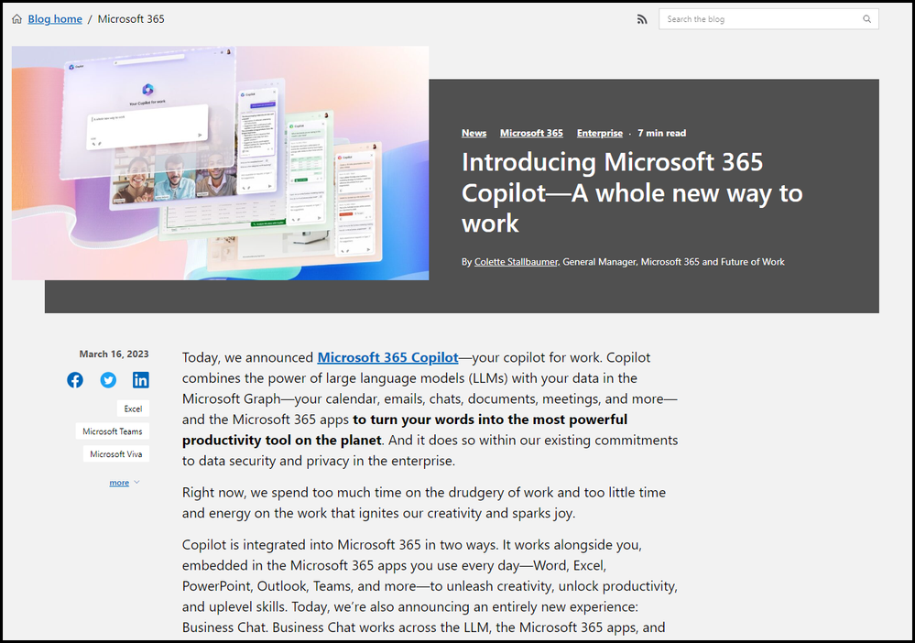The width and height of the screenshot is (915, 643).
Task: Focus the Search the blog field
Action: tap(768, 19)
